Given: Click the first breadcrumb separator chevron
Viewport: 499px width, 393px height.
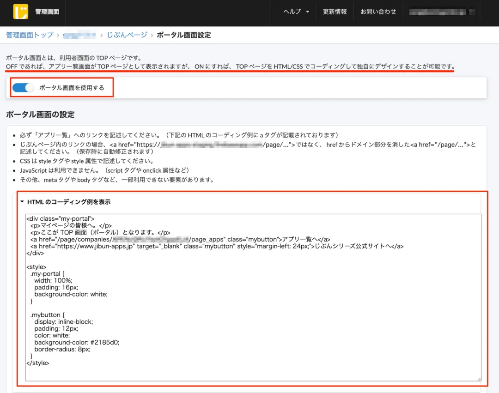Looking at the screenshot, I should [58, 35].
